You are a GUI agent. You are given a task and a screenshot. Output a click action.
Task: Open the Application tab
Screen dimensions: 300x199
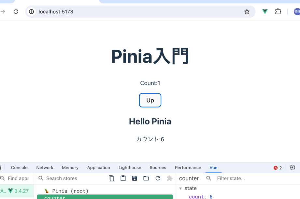pyautogui.click(x=99, y=168)
